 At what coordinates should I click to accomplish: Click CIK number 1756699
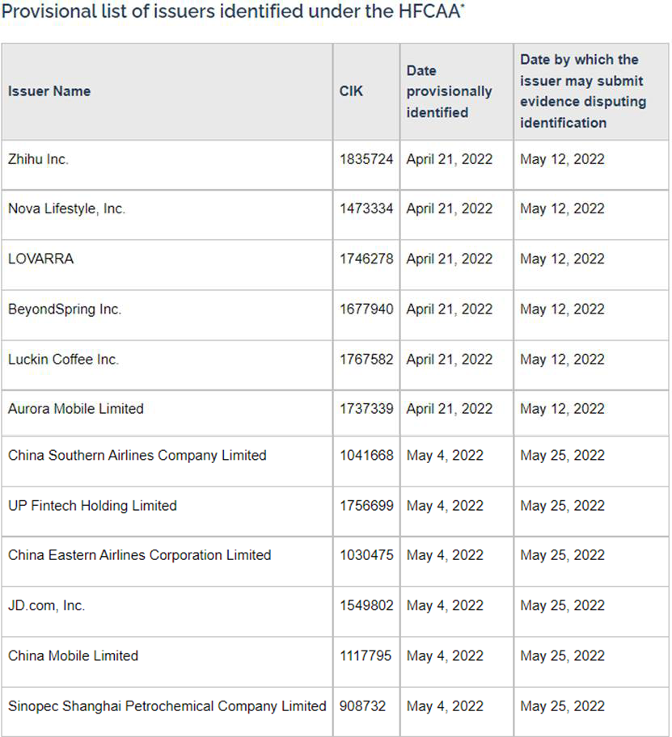pos(366,506)
